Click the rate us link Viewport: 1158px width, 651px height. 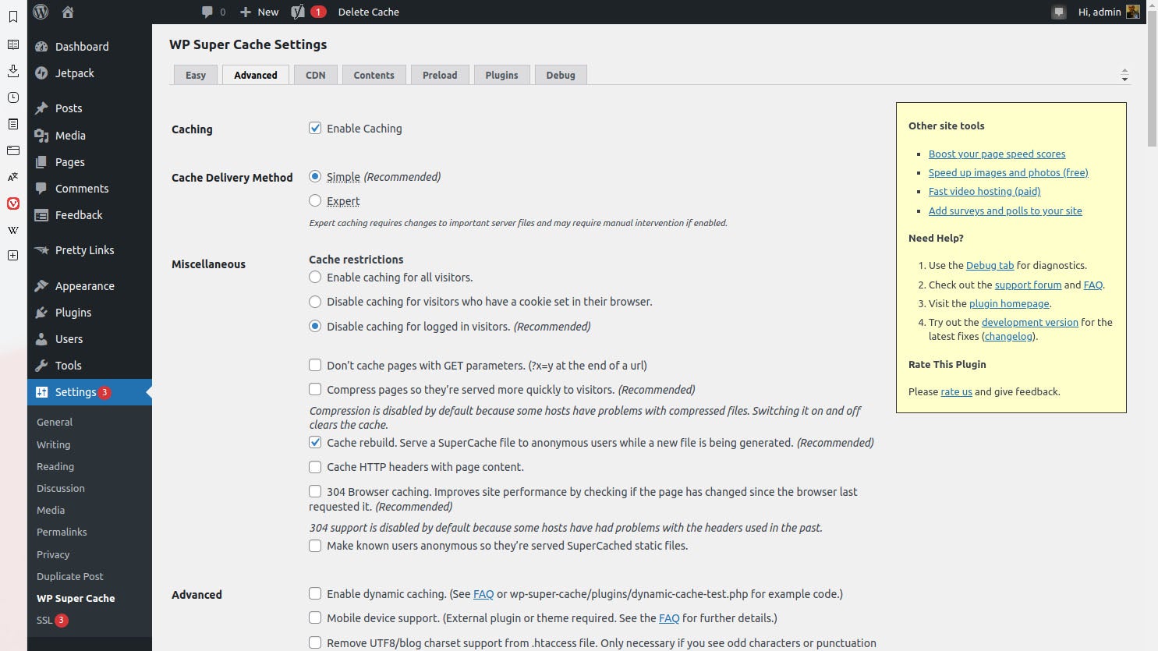(956, 391)
